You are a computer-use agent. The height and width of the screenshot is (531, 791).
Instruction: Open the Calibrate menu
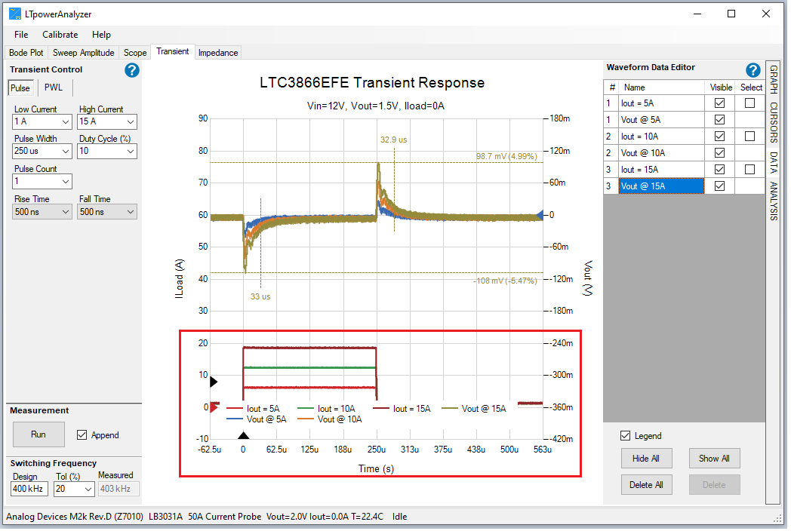[x=60, y=34]
